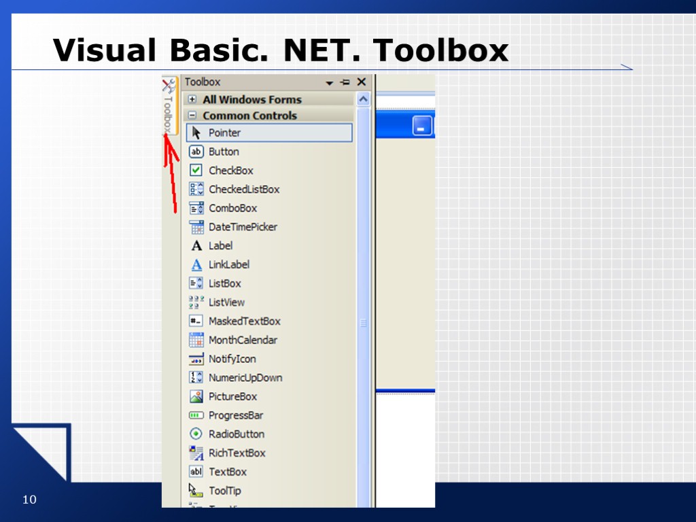Viewport: 696px width, 522px height.
Task: Select the 'CheckBox' text label
Action: (x=231, y=171)
